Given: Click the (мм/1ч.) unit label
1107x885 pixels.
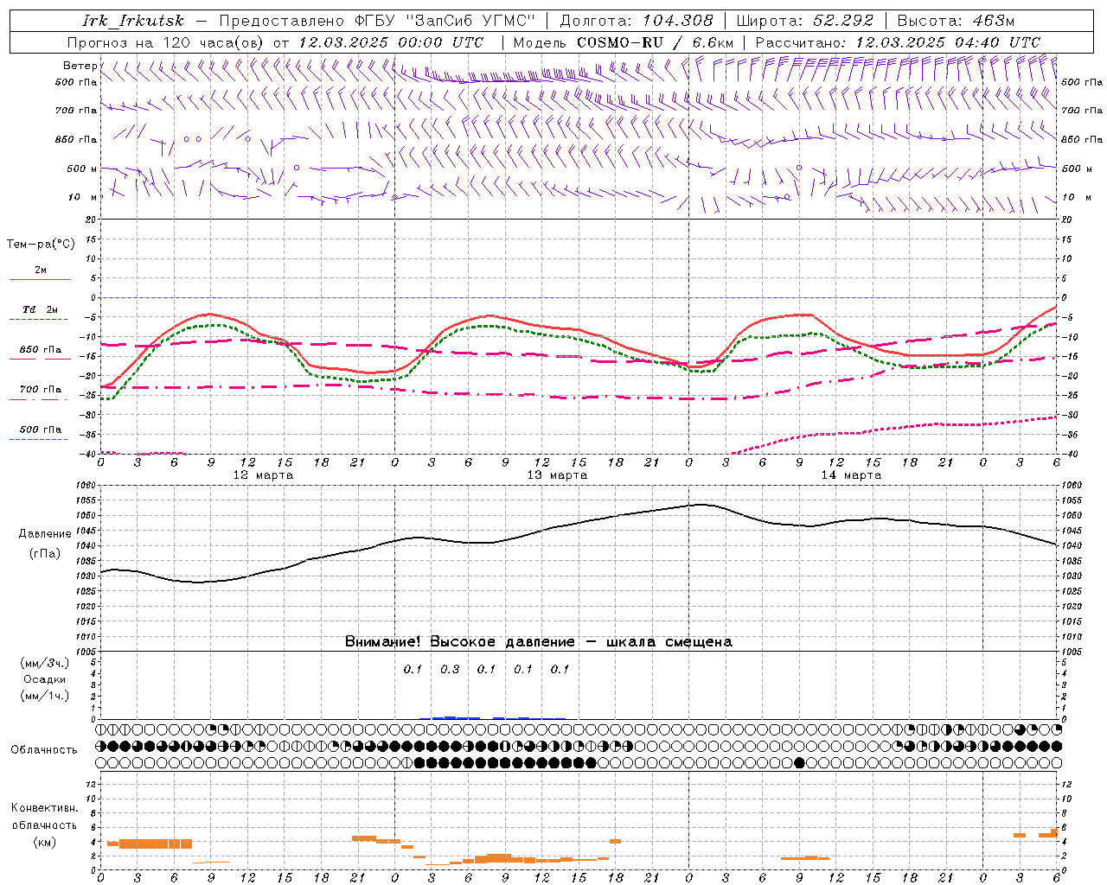Looking at the screenshot, I should point(44,696).
